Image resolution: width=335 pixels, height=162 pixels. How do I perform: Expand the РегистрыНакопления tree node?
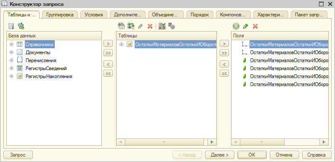pos(11,76)
